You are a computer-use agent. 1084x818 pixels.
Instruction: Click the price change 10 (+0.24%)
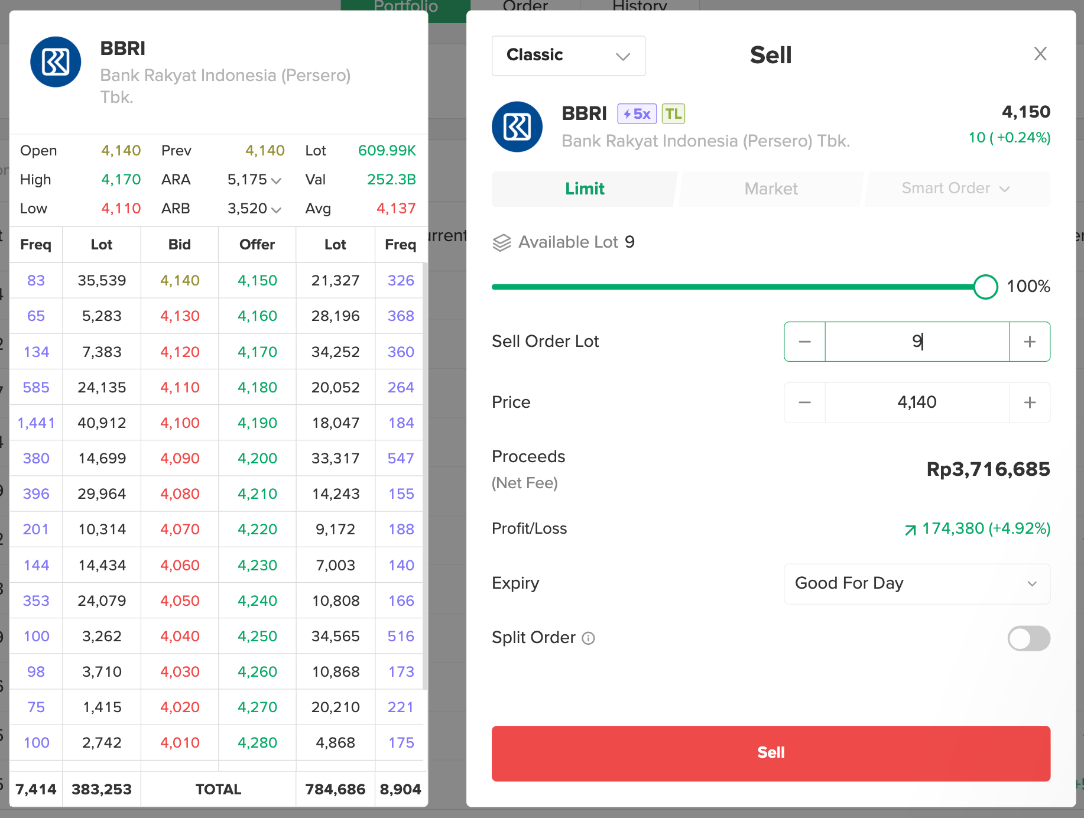1010,138
